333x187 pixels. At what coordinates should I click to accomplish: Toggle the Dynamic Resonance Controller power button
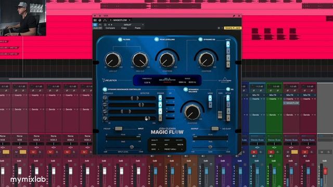[105, 89]
